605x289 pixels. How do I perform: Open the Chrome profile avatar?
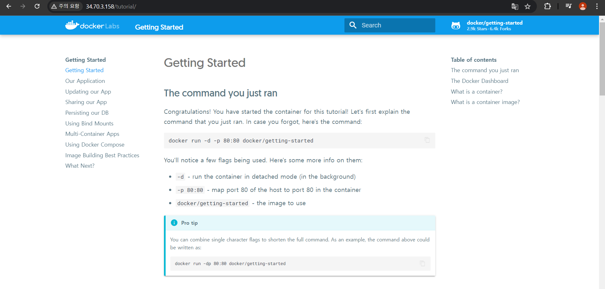[583, 6]
